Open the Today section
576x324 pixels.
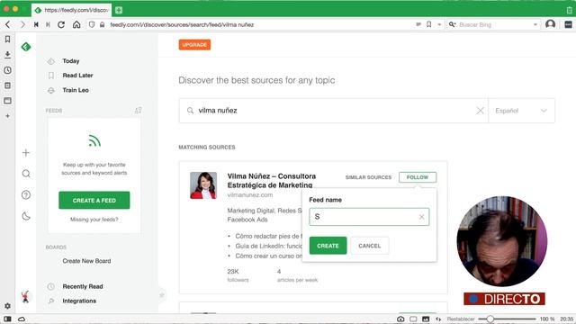pos(71,61)
